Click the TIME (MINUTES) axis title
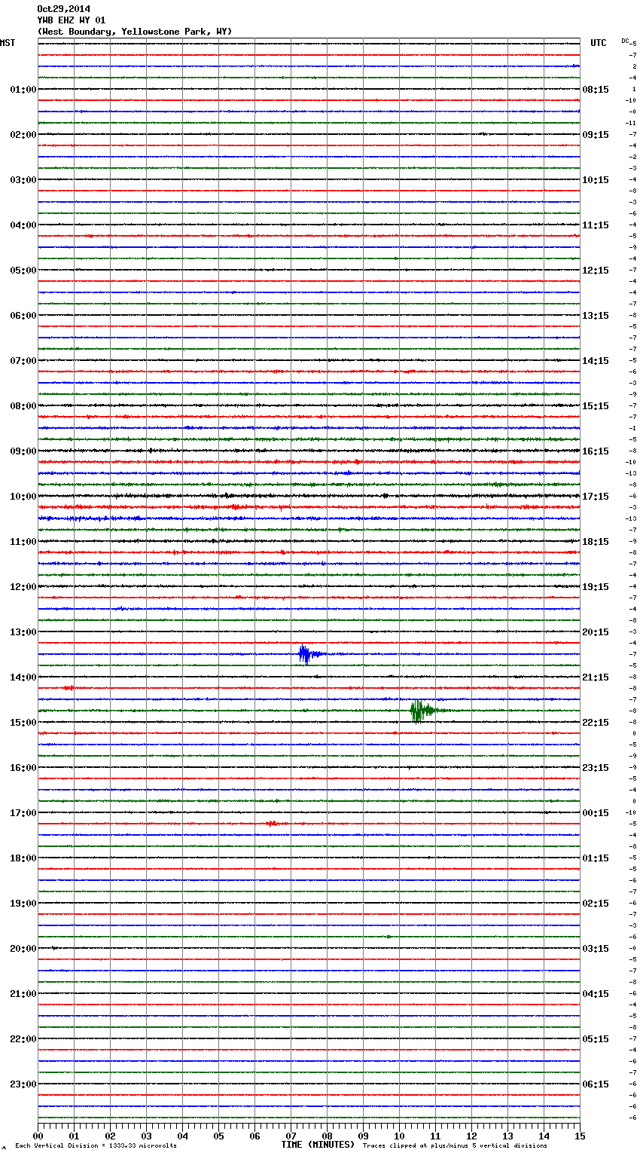Image resolution: width=640 pixels, height=1156 pixels. [318, 1145]
